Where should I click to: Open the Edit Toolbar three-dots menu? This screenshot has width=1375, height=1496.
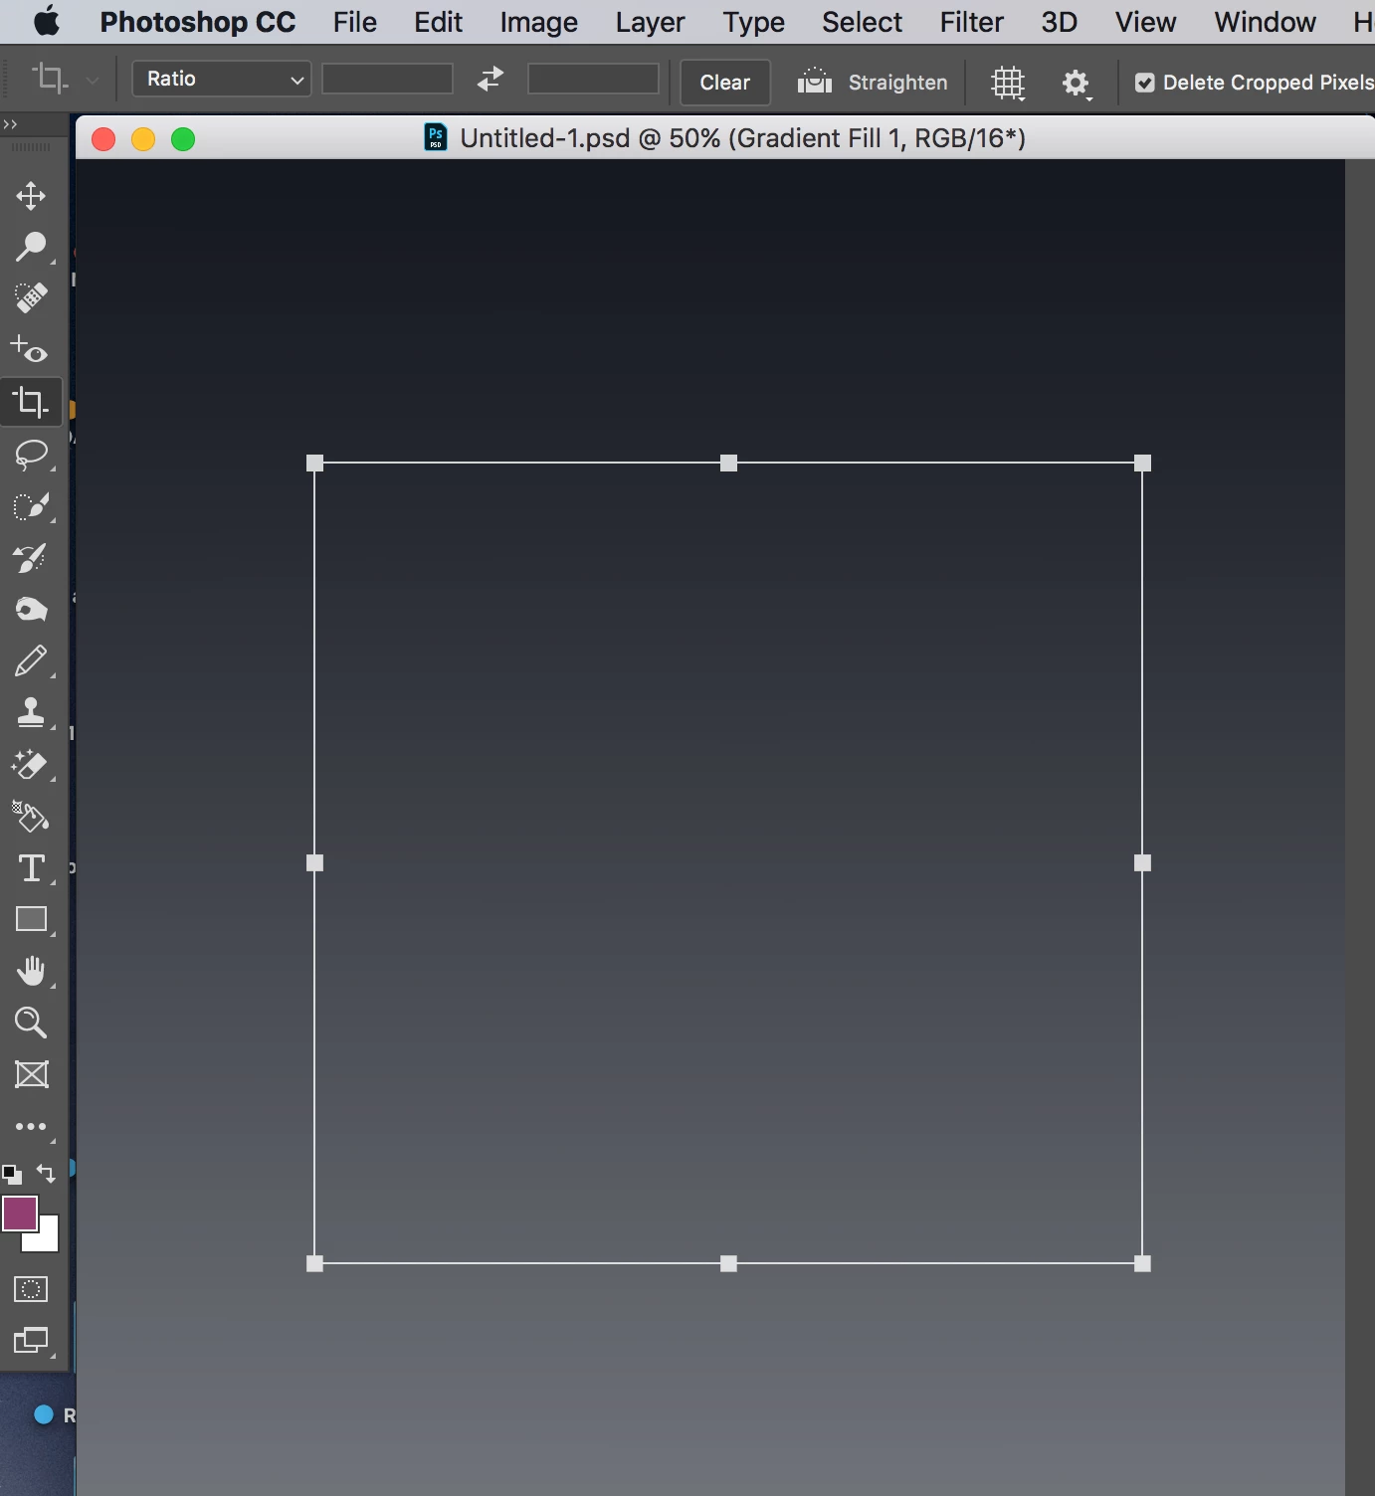(31, 1127)
